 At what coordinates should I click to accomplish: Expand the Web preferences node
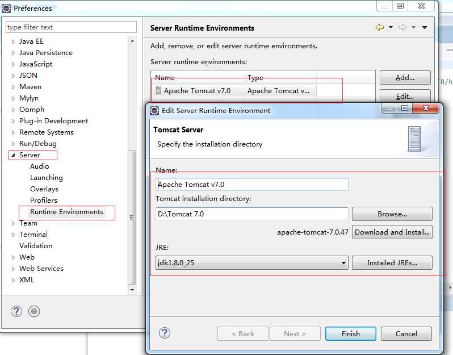point(13,257)
